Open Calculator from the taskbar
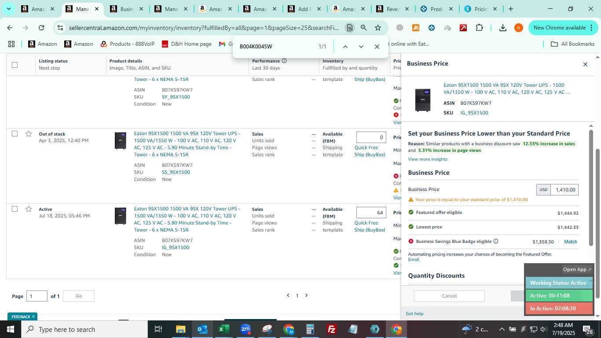 click(x=310, y=329)
